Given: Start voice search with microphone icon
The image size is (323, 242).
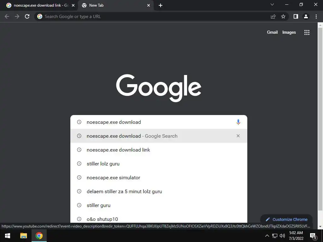Looking at the screenshot, I should 238,122.
